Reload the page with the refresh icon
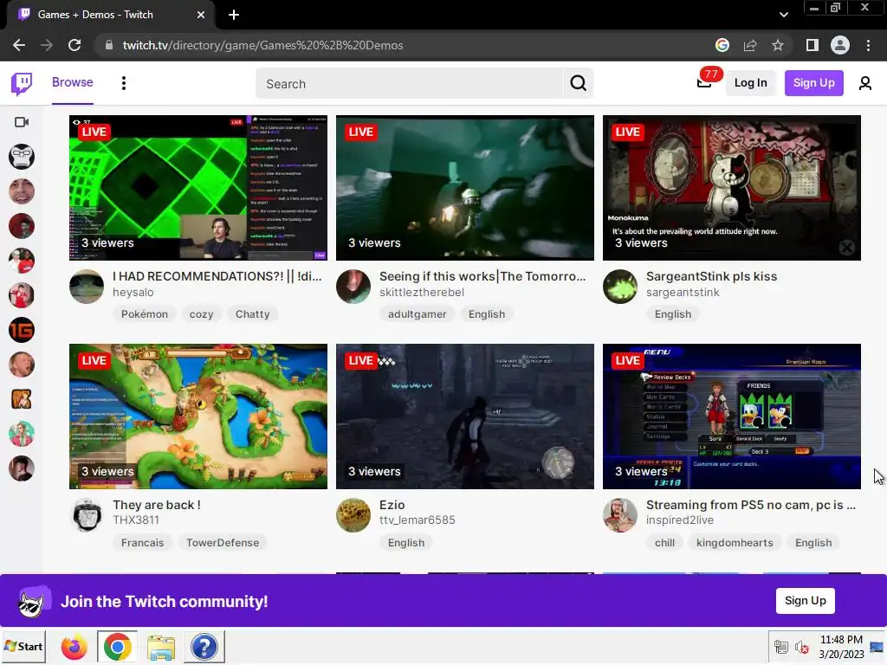Viewport: 887px width, 665px height. pyautogui.click(x=74, y=45)
